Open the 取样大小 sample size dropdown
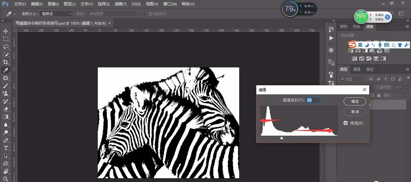411x182 pixels. (x=56, y=13)
